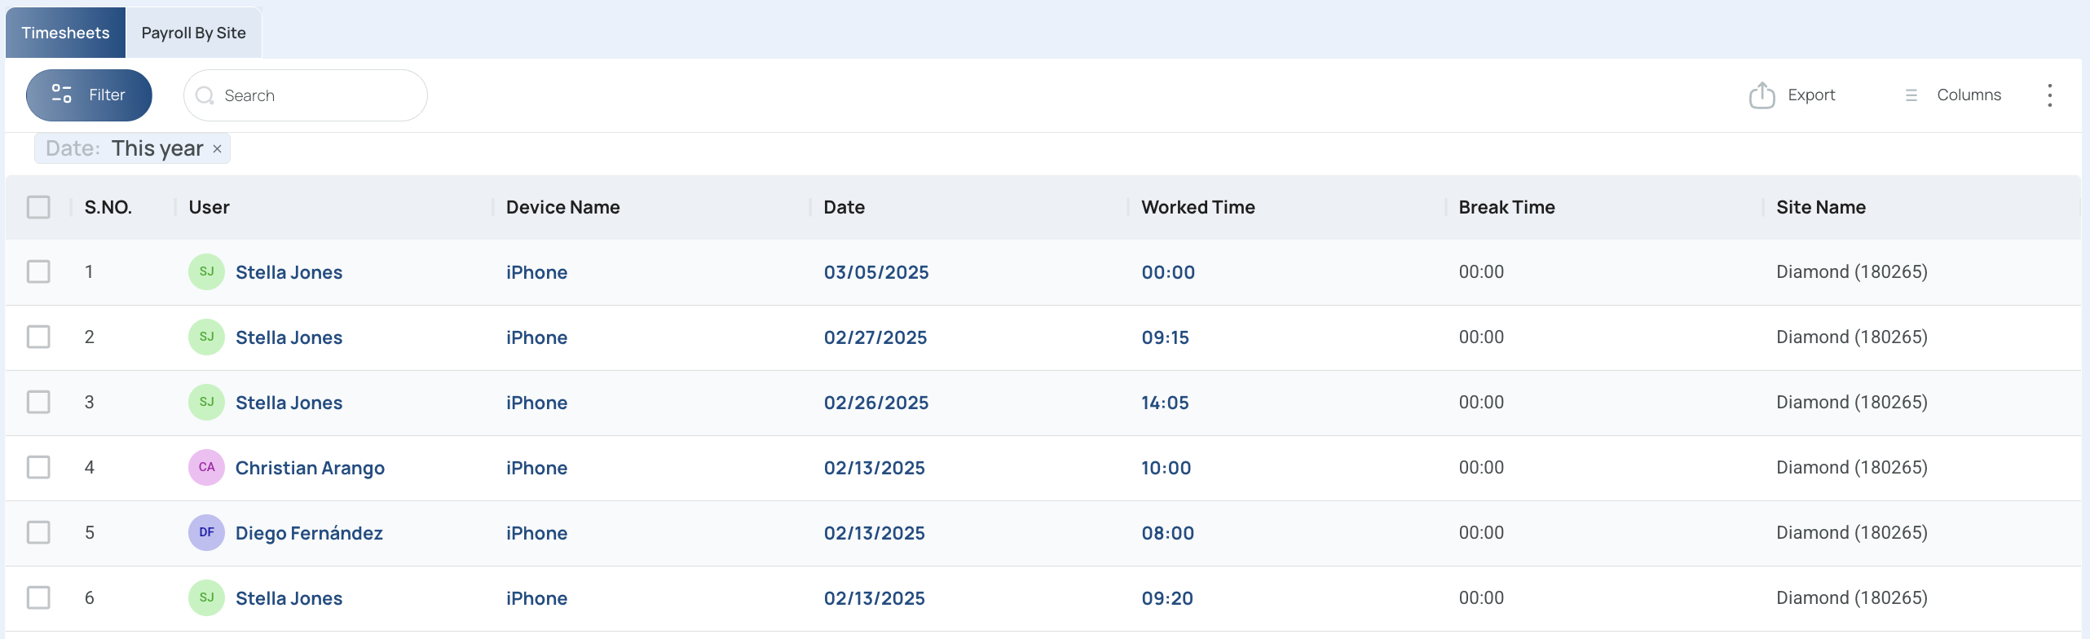
Task: Click break time 00:00 in Diego Fernández's row
Action: click(x=1481, y=533)
